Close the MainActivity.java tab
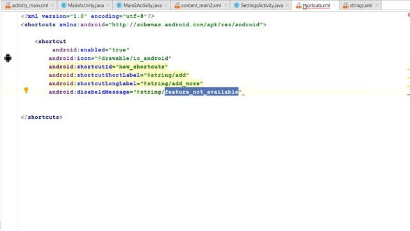Image resolution: width=410 pixels, height=231 pixels. pyautogui.click(x=108, y=5)
